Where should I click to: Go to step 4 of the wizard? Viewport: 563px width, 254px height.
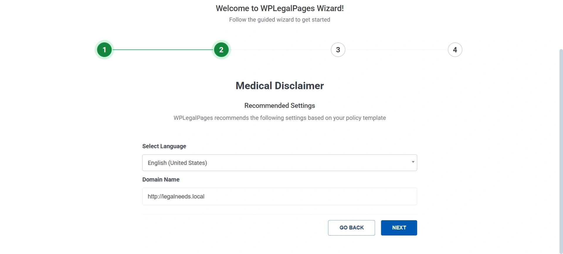pos(455,50)
